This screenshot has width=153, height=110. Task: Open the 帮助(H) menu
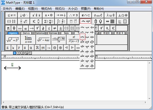coord(99,9)
